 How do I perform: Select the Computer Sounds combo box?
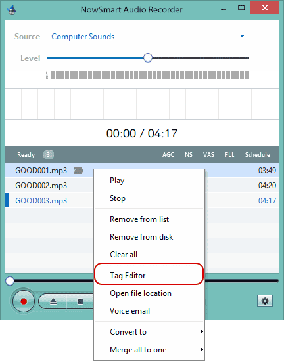(148, 36)
